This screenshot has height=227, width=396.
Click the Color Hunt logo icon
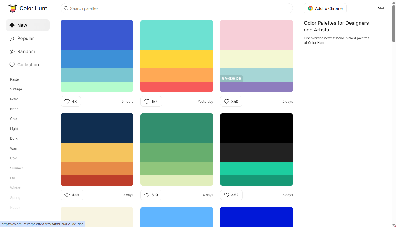pos(12,8)
